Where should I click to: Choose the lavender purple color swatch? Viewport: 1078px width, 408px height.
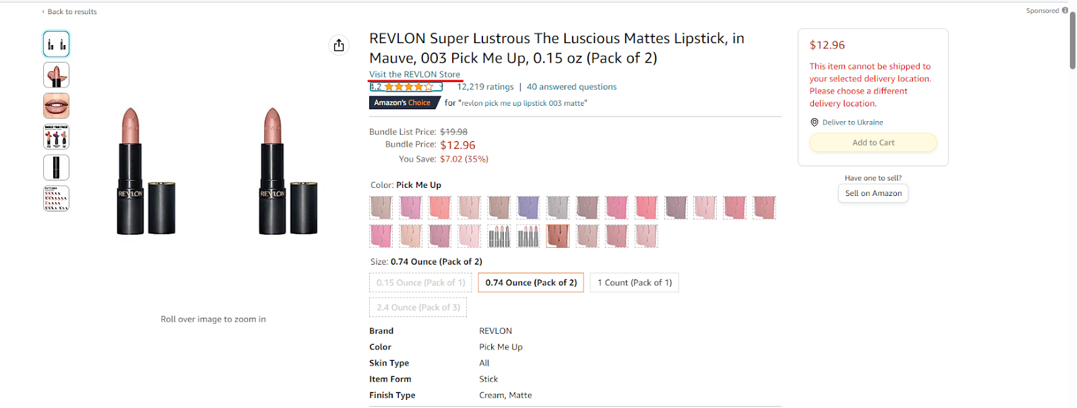click(528, 207)
